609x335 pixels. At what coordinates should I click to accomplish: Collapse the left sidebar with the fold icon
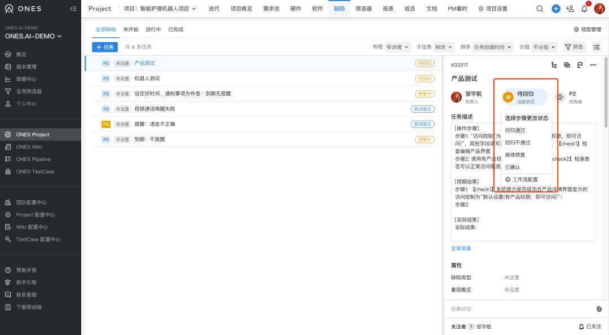[73, 8]
